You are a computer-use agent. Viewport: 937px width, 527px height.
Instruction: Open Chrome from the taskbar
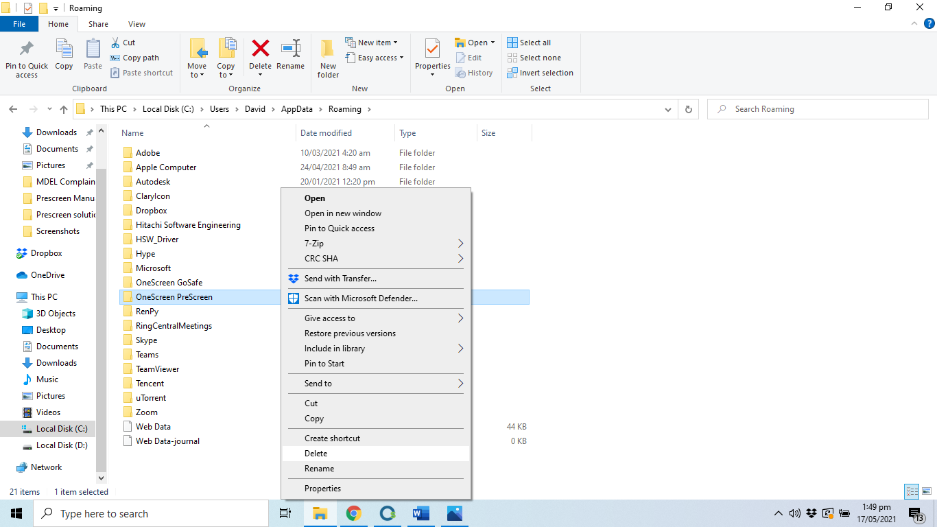point(353,513)
